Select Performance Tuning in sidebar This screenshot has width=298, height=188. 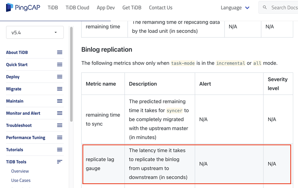pos(27,138)
